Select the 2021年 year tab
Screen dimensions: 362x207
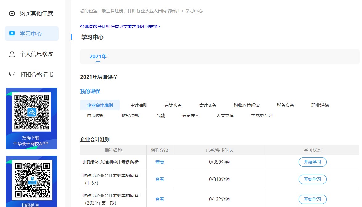tap(98, 56)
